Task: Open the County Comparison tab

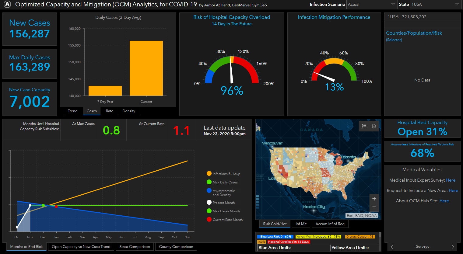Action: point(176,247)
